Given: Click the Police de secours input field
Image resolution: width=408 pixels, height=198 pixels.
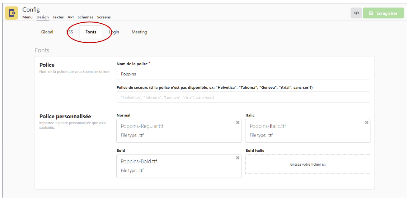Looking at the screenshot, I should pyautogui.click(x=243, y=97).
